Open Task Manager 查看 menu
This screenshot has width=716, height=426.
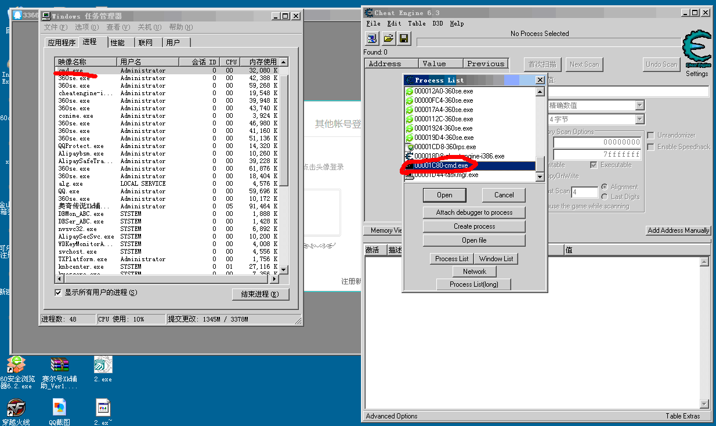[x=117, y=27]
